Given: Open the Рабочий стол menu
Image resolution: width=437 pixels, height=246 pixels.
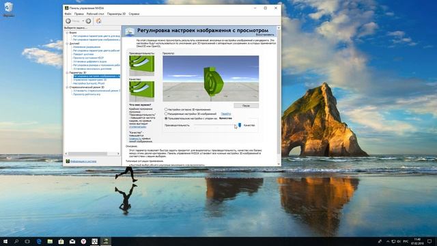Looking at the screenshot, I should click(x=95, y=14).
